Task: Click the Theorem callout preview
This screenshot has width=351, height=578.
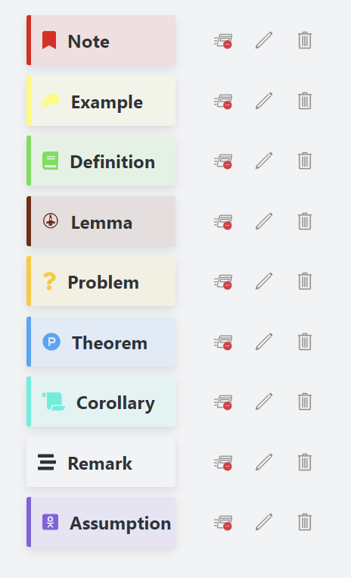Action: coord(101,342)
